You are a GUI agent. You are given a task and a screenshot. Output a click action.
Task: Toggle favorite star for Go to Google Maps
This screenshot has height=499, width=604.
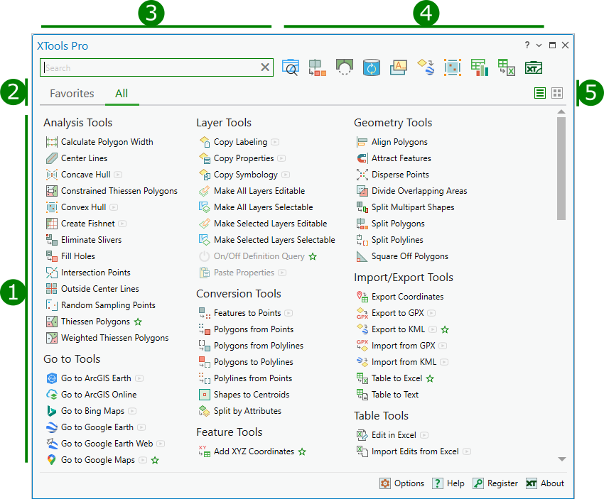pyautogui.click(x=155, y=460)
